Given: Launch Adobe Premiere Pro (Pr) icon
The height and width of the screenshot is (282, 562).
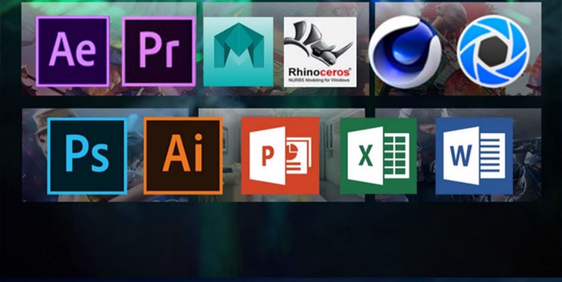Looking at the screenshot, I should click(159, 51).
